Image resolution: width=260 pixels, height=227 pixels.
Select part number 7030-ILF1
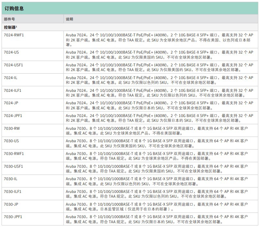pyautogui.click(x=12, y=192)
